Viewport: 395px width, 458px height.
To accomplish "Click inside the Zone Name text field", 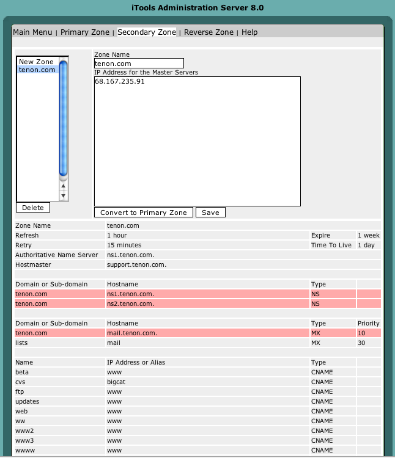I will coord(139,64).
